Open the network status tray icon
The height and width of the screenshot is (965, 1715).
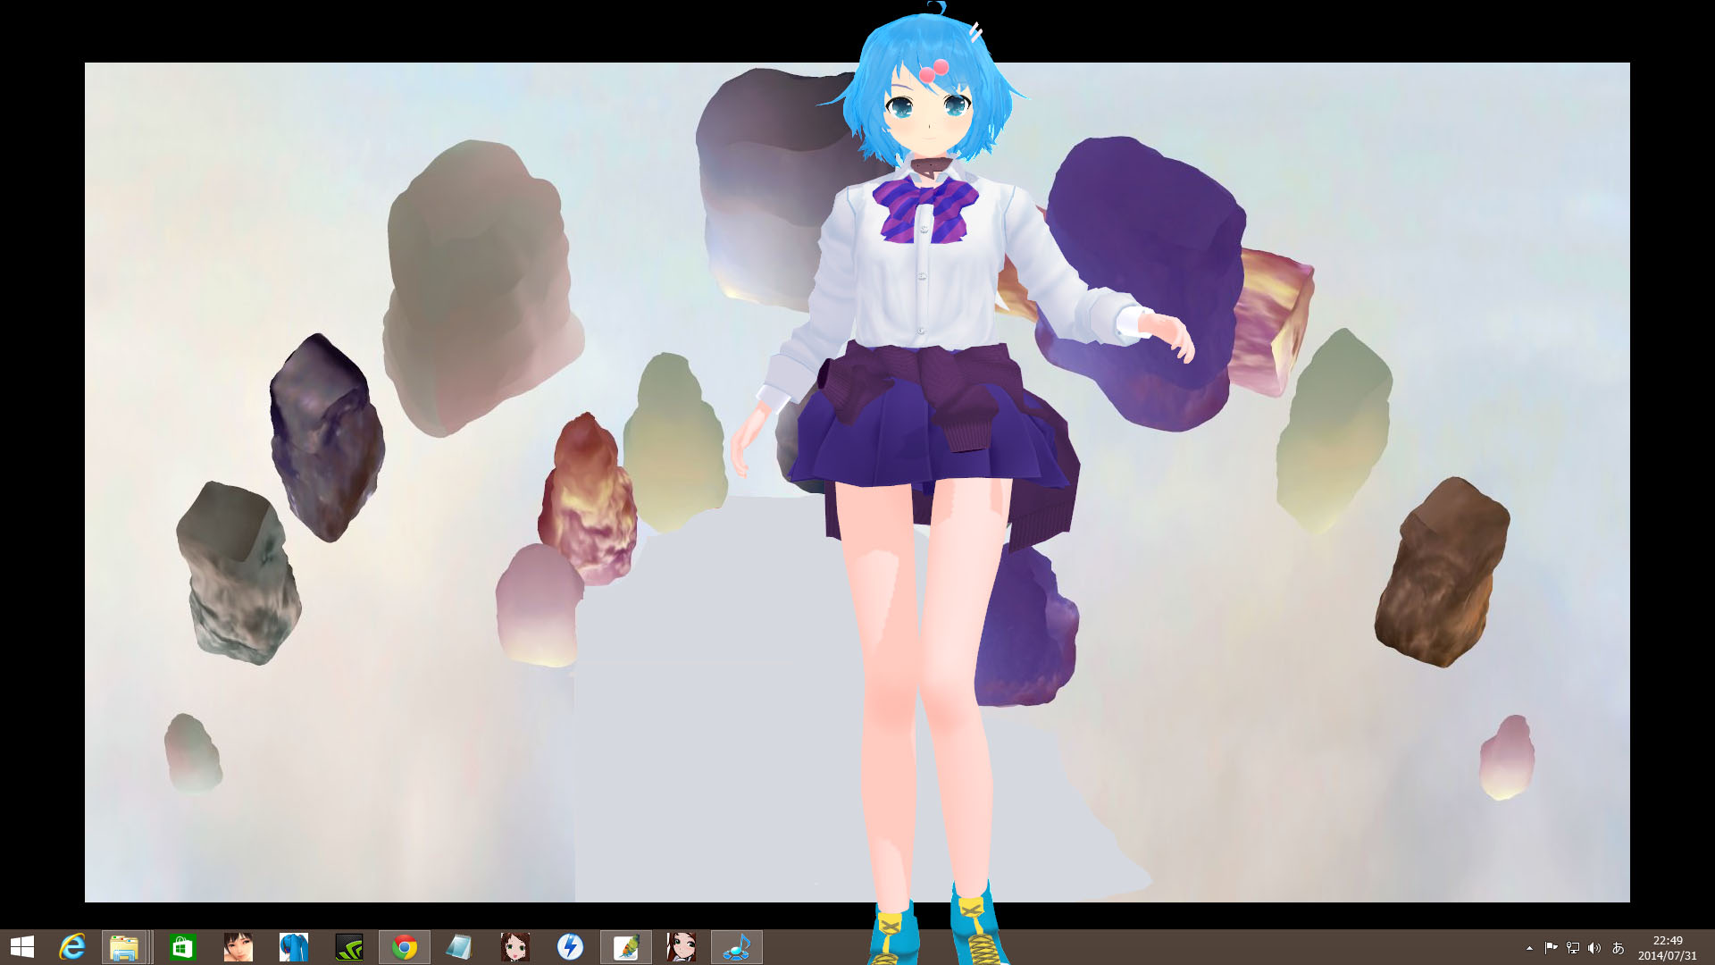point(1573,948)
